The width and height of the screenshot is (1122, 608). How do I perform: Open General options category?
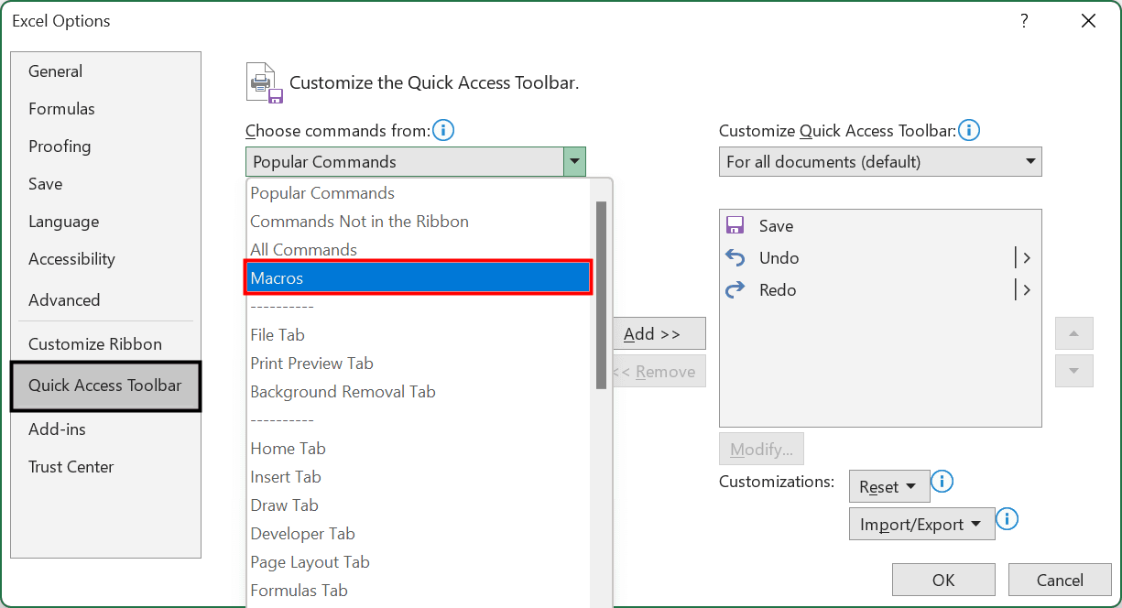pos(105,71)
